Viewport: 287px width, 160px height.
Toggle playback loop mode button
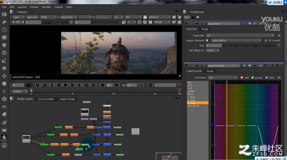click(141, 85)
